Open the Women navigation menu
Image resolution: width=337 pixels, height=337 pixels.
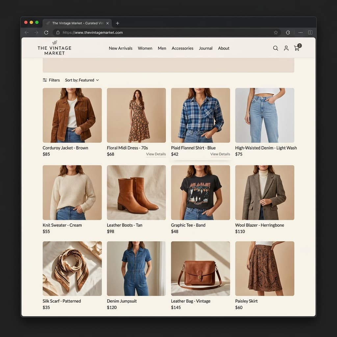pyautogui.click(x=145, y=48)
